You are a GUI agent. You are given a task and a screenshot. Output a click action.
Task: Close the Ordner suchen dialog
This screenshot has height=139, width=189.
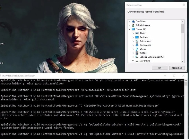coord(184,5)
